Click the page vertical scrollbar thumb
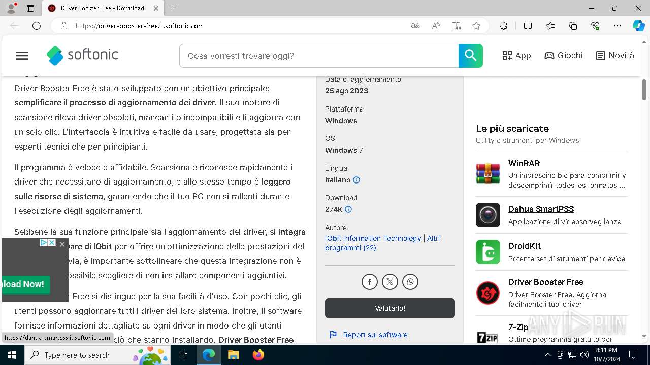Screen dimensions: 650x365 tap(644, 90)
